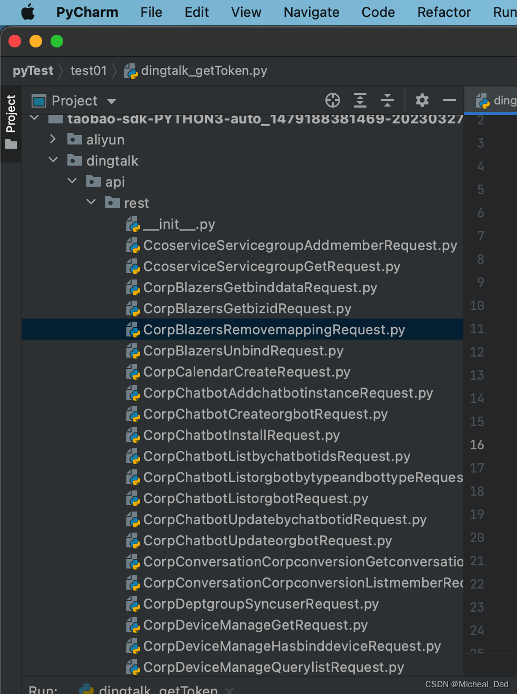The image size is (517, 694).
Task: Open the File menu
Action: coord(151,12)
